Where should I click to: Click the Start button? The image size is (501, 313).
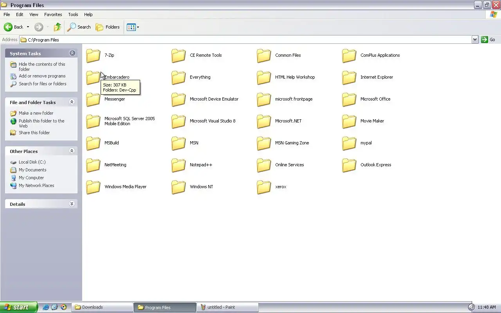point(19,307)
